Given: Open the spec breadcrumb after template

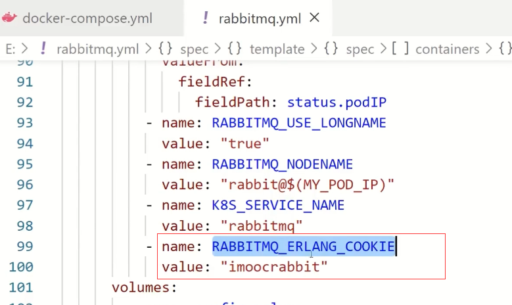Looking at the screenshot, I should pos(360,49).
